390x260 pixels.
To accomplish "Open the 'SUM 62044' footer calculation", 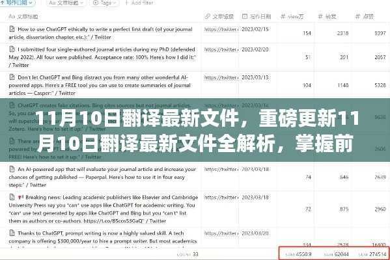I will point(337,254).
